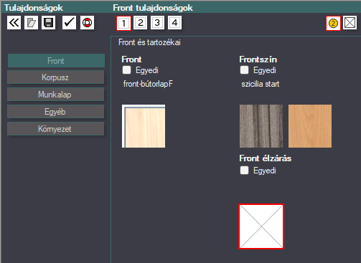The height and width of the screenshot is (263, 361).
Task: Click the crossed box icon at top right
Action: click(x=350, y=23)
